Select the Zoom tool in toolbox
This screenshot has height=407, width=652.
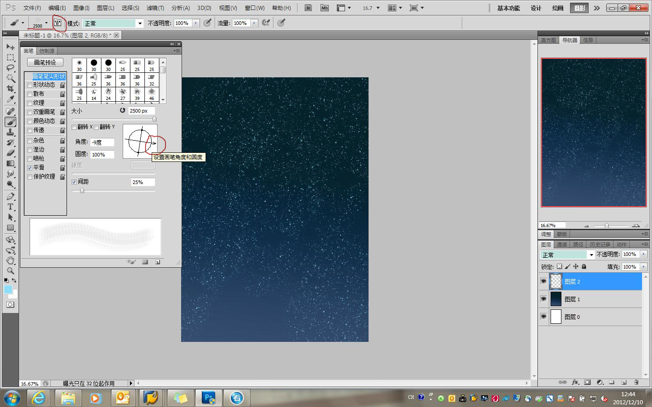pos(10,271)
